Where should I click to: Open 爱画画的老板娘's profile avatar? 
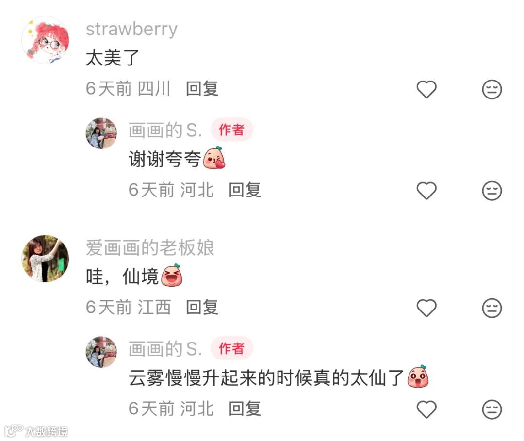(x=45, y=259)
